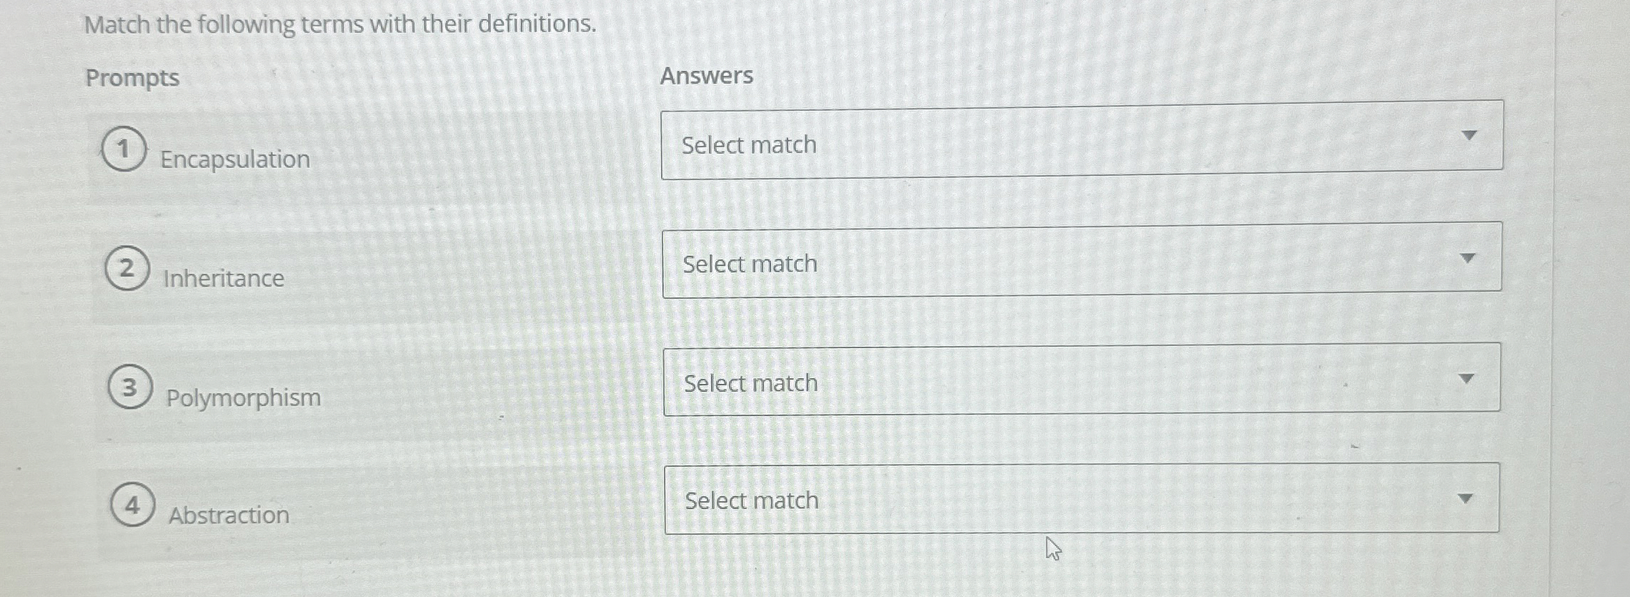Click the numbered circle 2 next to Inheritance

coord(128,267)
